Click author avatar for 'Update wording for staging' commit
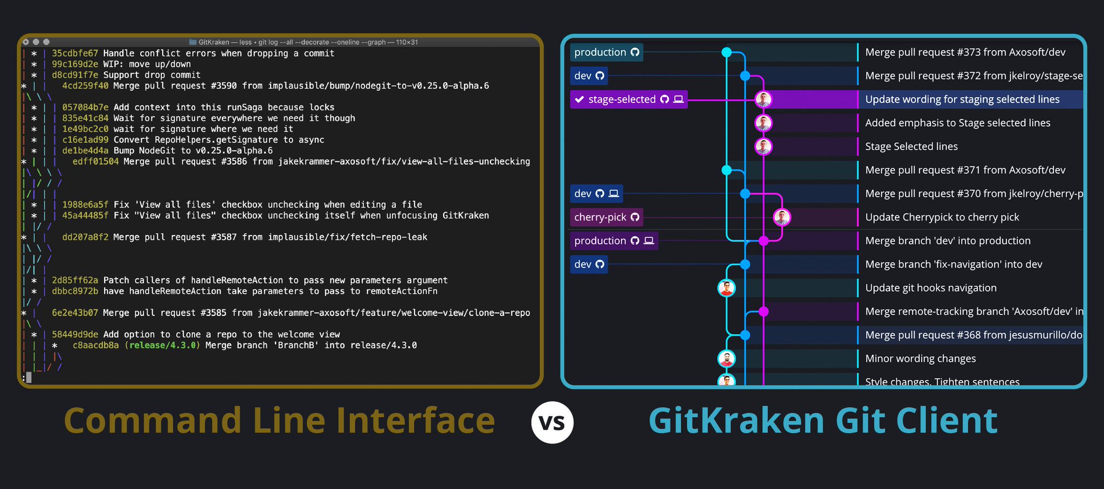 tap(763, 99)
